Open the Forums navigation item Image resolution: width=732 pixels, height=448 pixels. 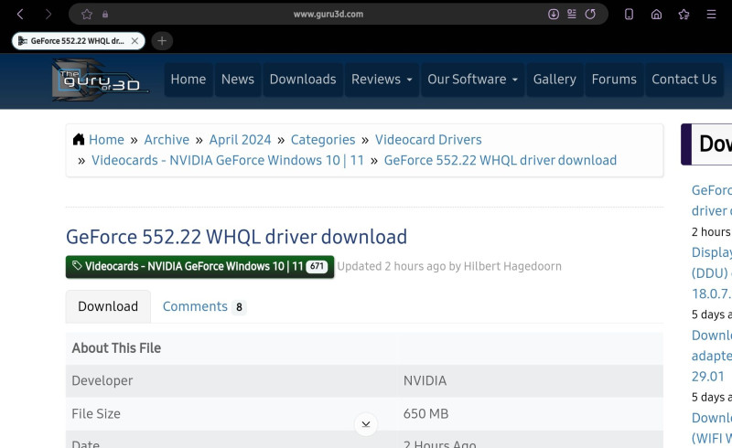pos(614,80)
